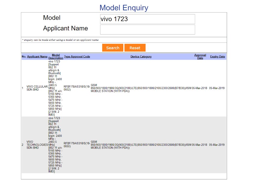Click the orange Search button
Image resolution: width=258 pixels, height=180 pixels.
click(x=113, y=48)
